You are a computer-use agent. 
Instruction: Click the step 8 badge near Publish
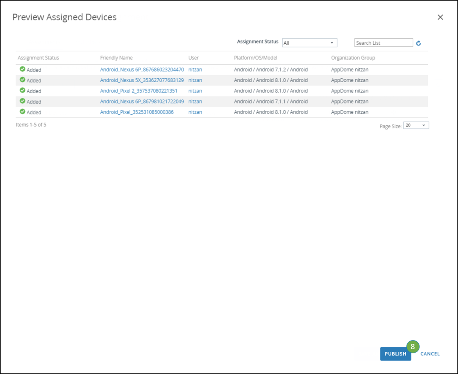click(413, 346)
